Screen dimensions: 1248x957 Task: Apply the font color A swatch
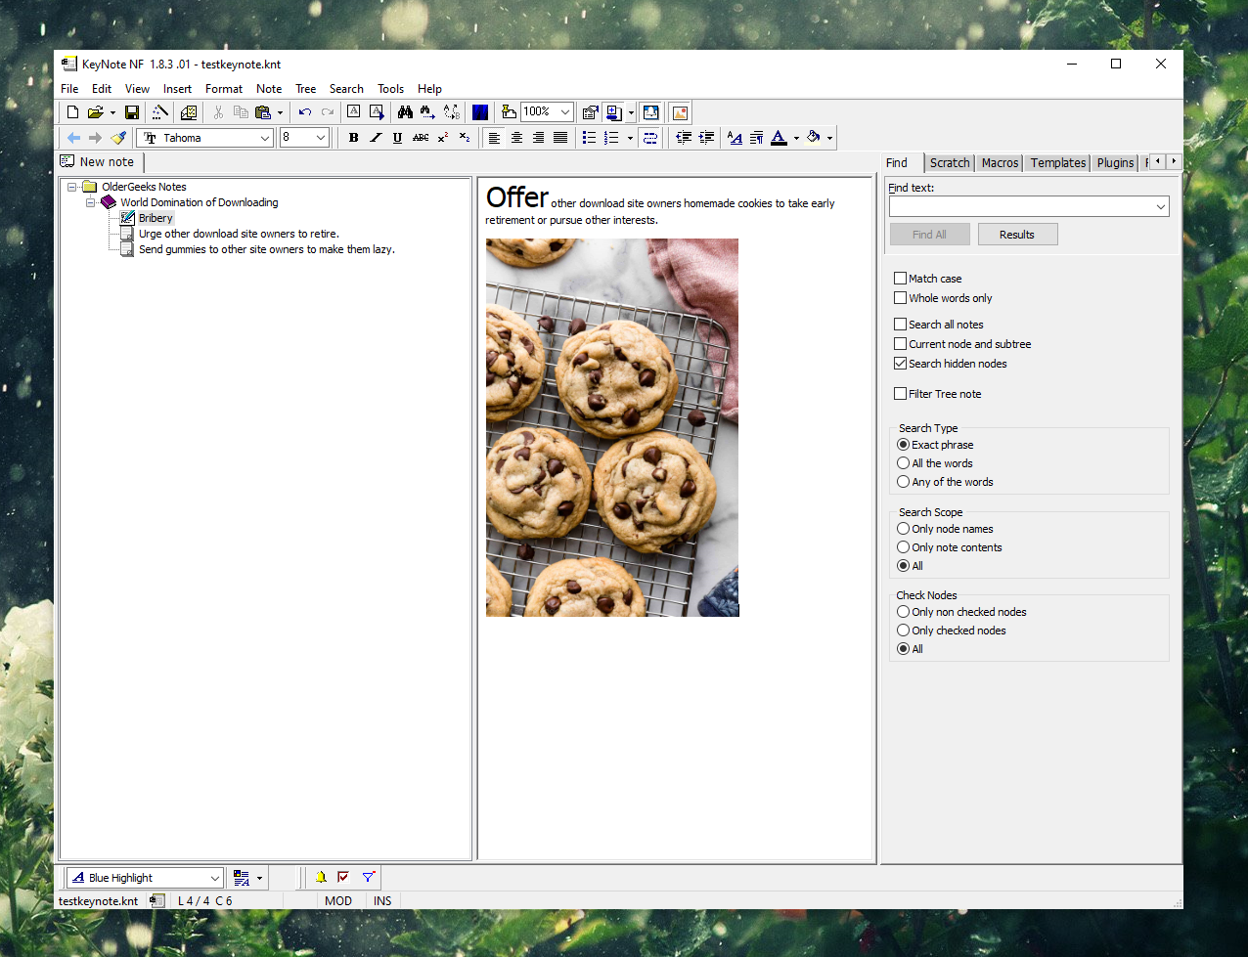pyautogui.click(x=779, y=138)
